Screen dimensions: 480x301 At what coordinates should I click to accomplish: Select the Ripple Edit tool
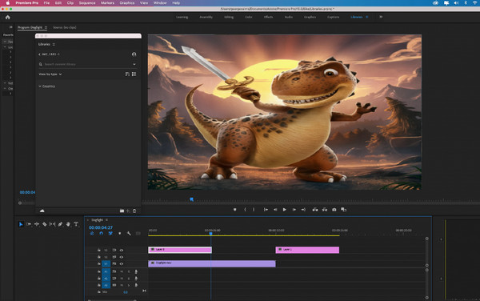[x=37, y=224]
